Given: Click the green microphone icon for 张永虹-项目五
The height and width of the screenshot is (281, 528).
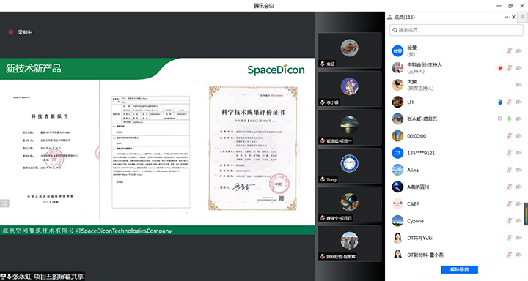Looking at the screenshot, I should coord(509,119).
